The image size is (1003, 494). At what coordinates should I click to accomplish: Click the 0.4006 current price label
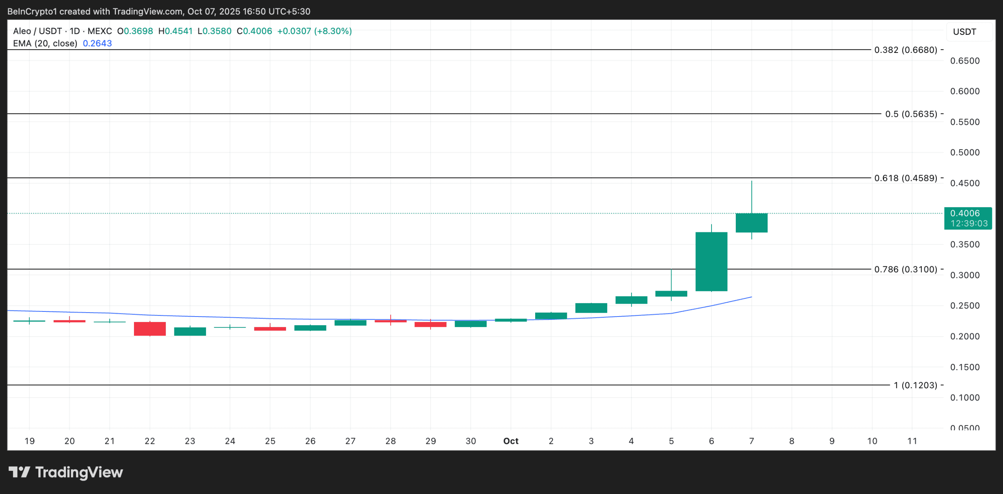965,214
